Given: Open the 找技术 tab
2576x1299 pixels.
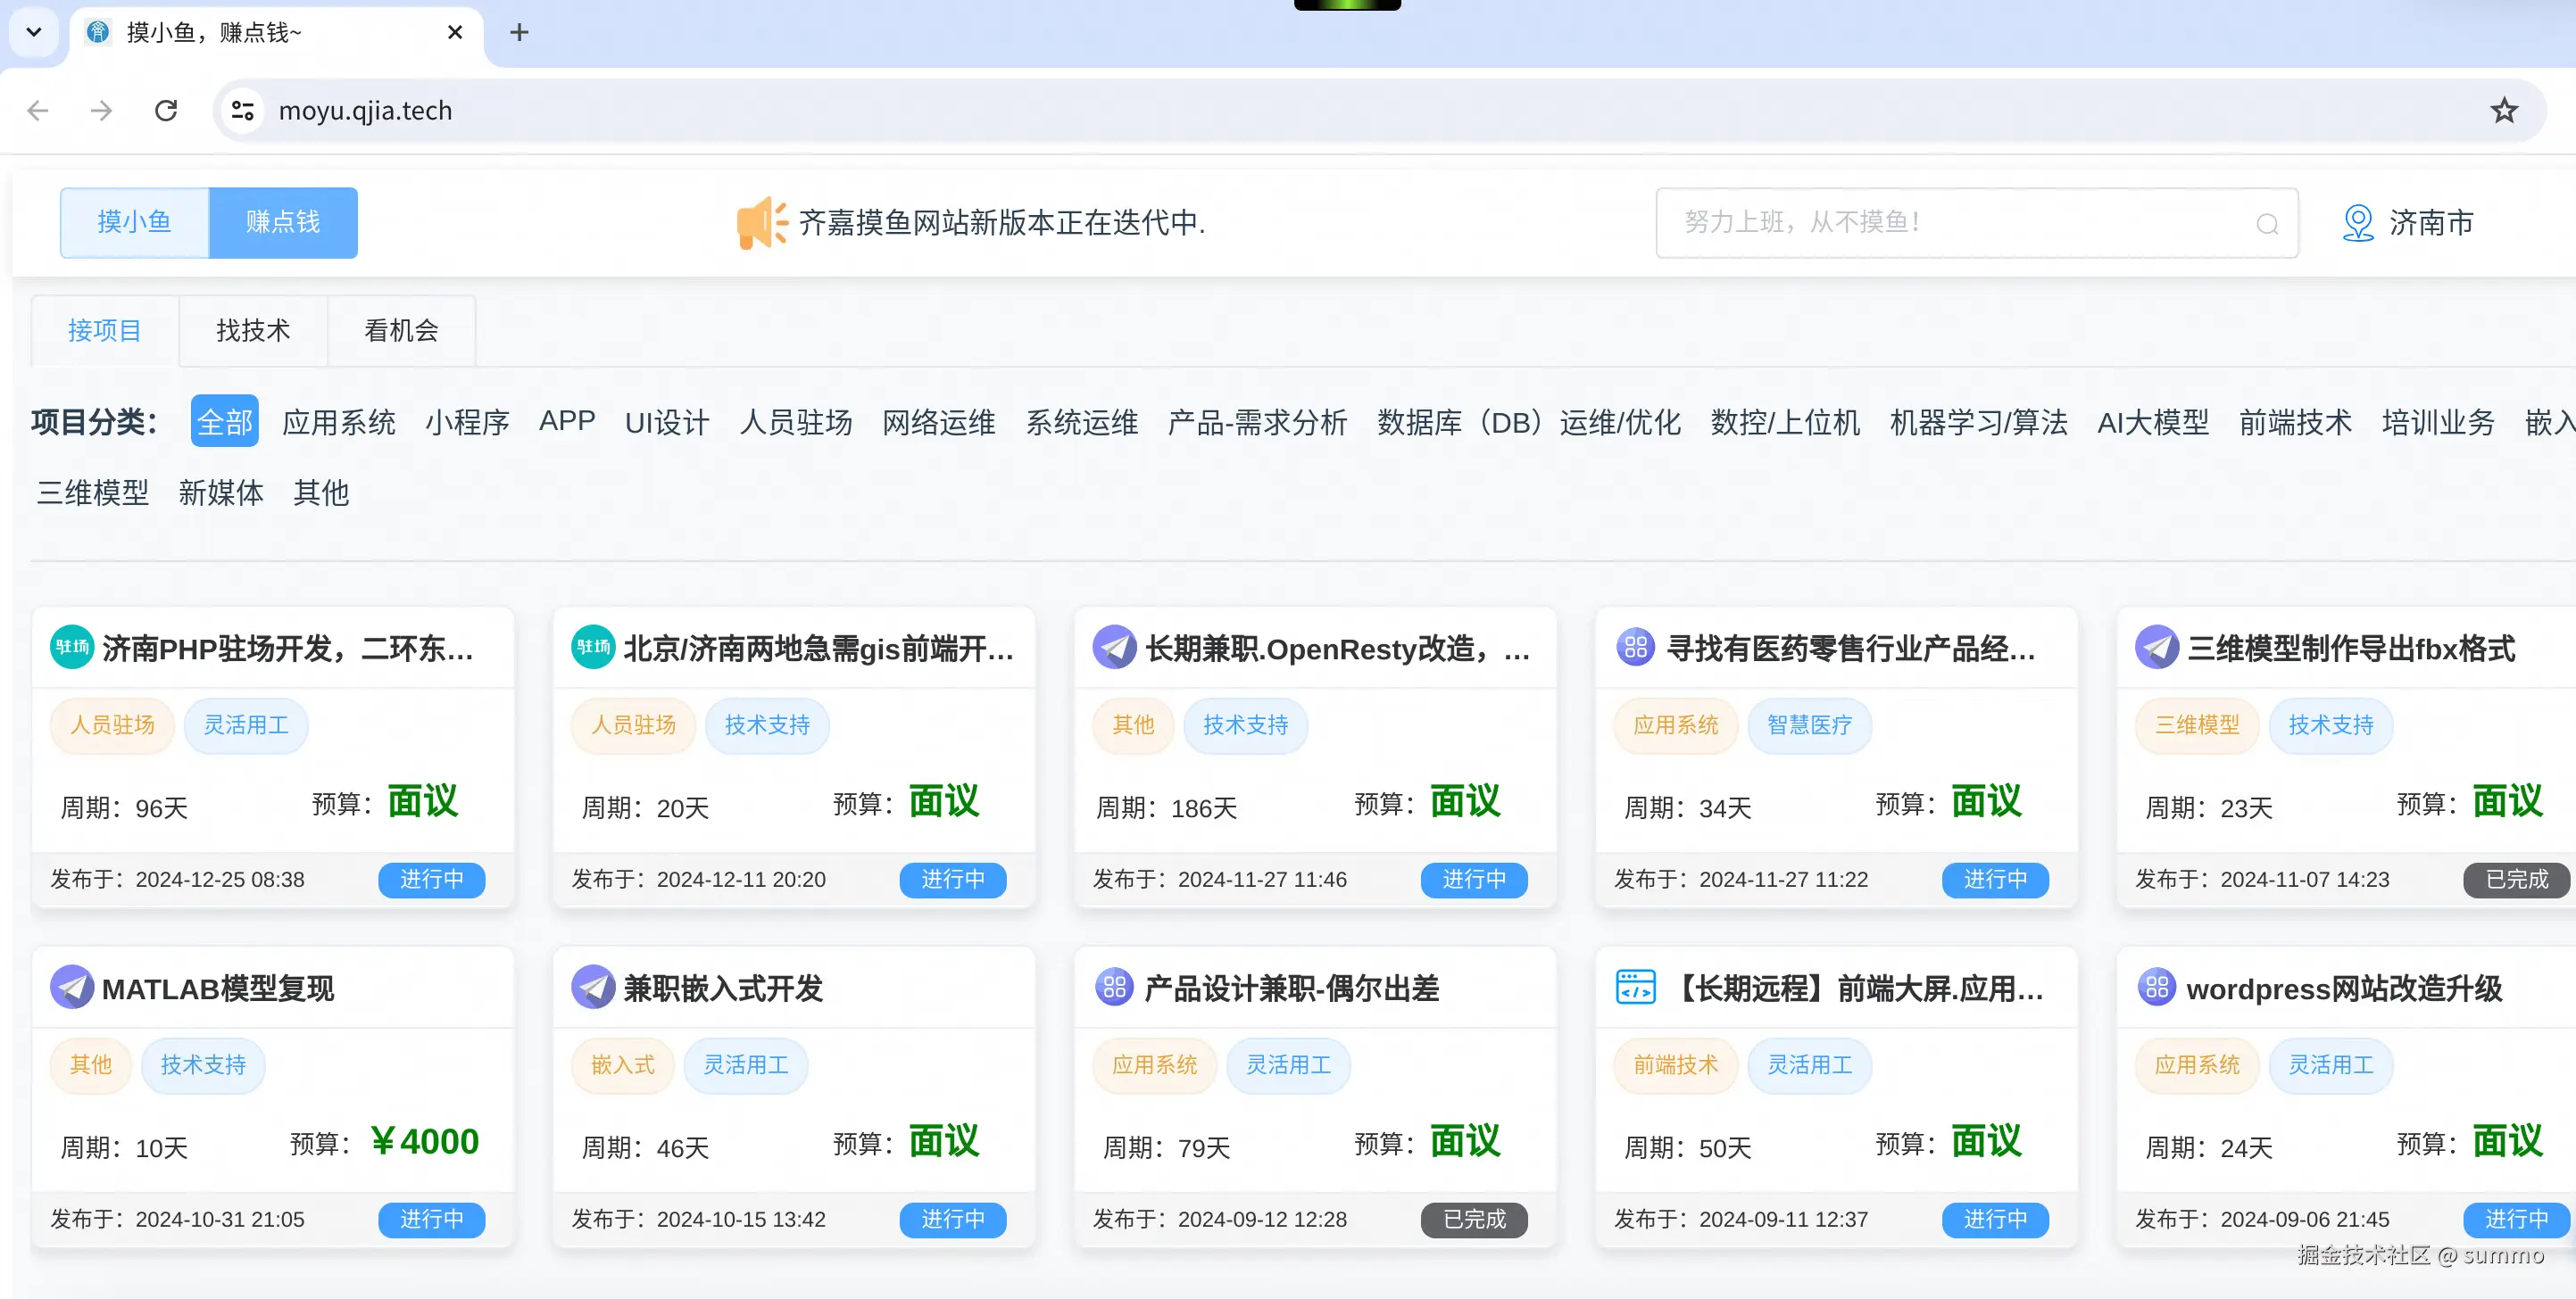Looking at the screenshot, I should pos(253,331).
